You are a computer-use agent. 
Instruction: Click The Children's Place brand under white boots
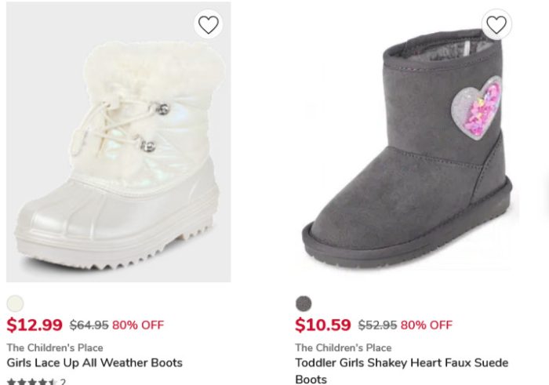tap(55, 347)
